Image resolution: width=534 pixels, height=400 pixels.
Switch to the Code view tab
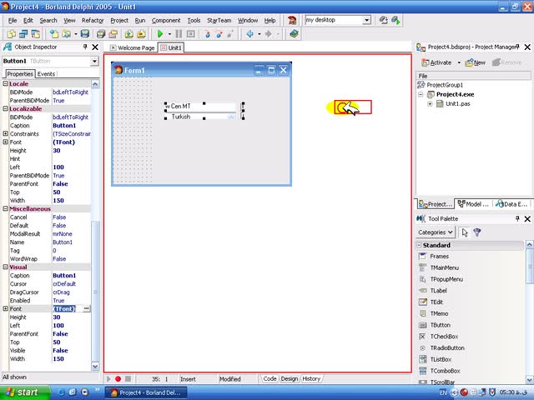pyautogui.click(x=270, y=378)
